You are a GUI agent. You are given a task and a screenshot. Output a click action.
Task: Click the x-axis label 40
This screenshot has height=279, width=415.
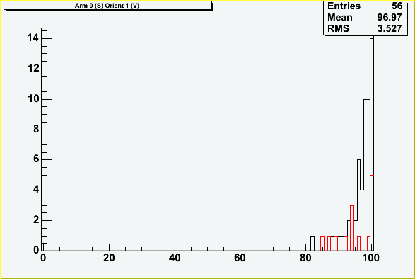(175, 258)
